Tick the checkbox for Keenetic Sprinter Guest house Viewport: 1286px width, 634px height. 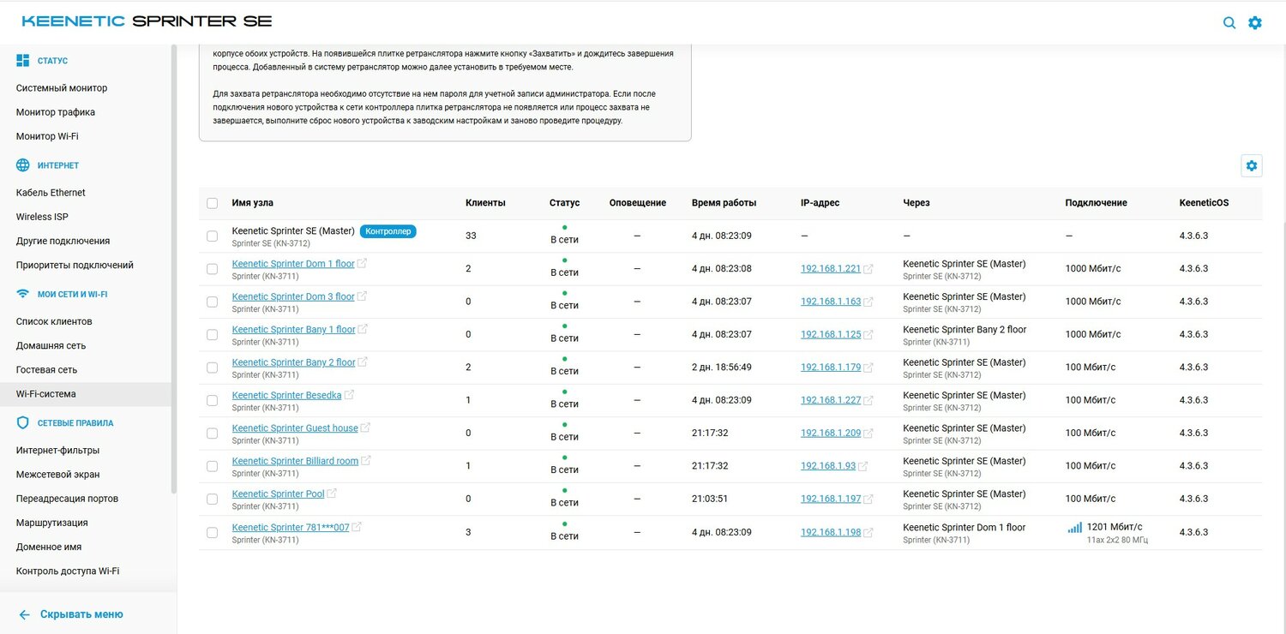pyautogui.click(x=213, y=434)
